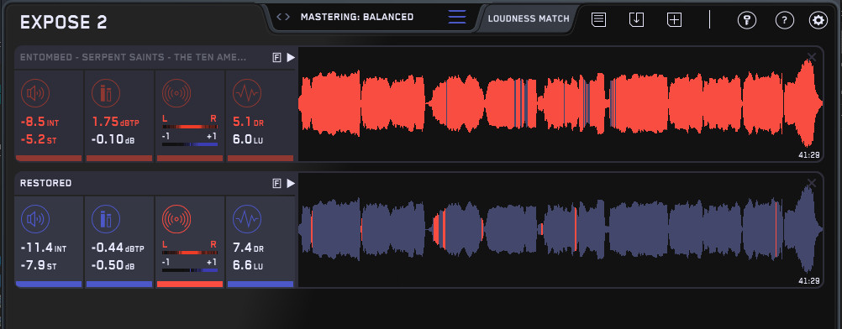Play the Restored track
Image resolution: width=842 pixels, height=329 pixels.
point(291,183)
